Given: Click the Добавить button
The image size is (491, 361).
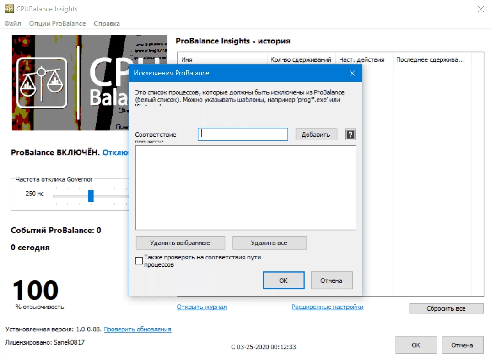Looking at the screenshot, I should click(316, 135).
